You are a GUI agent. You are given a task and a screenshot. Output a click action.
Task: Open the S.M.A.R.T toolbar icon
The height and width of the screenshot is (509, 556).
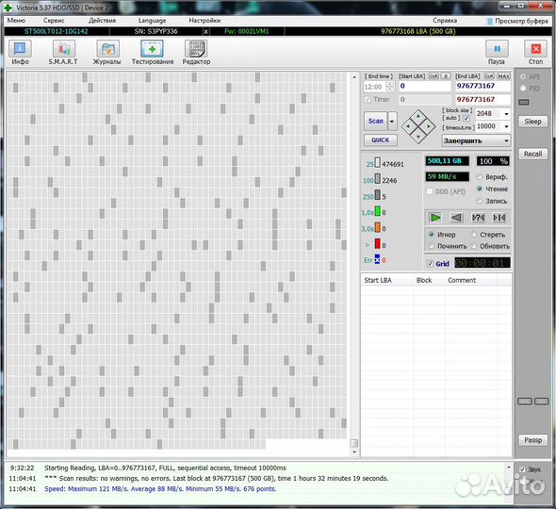click(63, 49)
